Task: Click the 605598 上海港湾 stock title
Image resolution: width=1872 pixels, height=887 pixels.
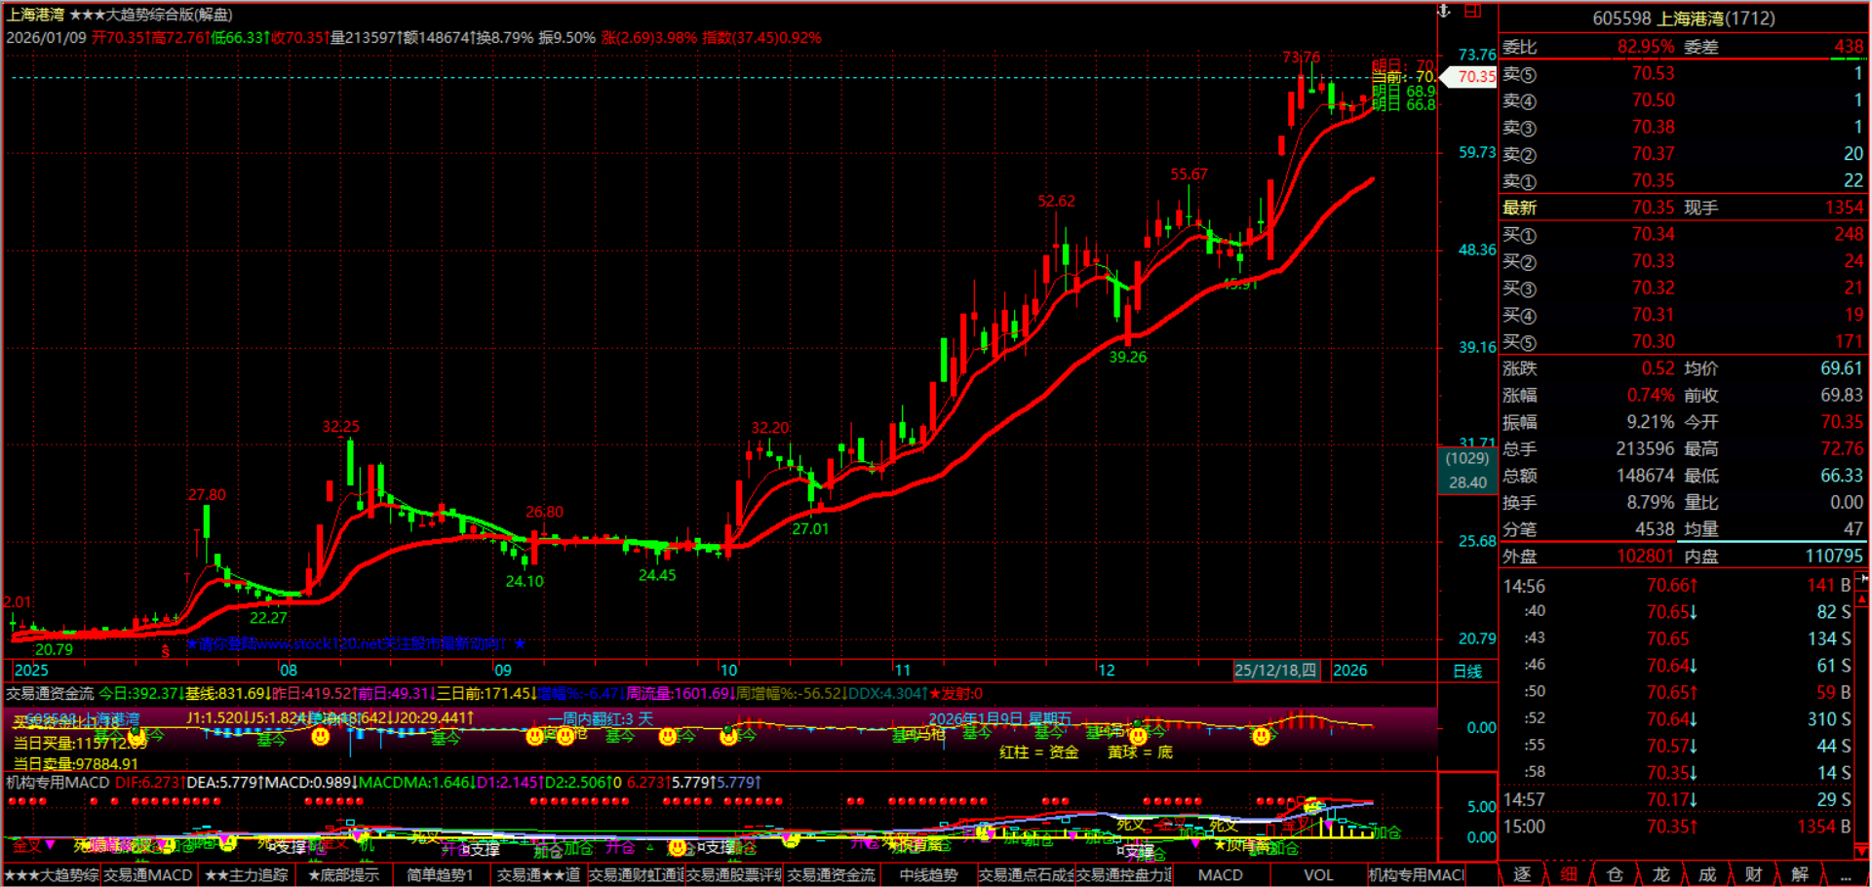Action: (1683, 19)
